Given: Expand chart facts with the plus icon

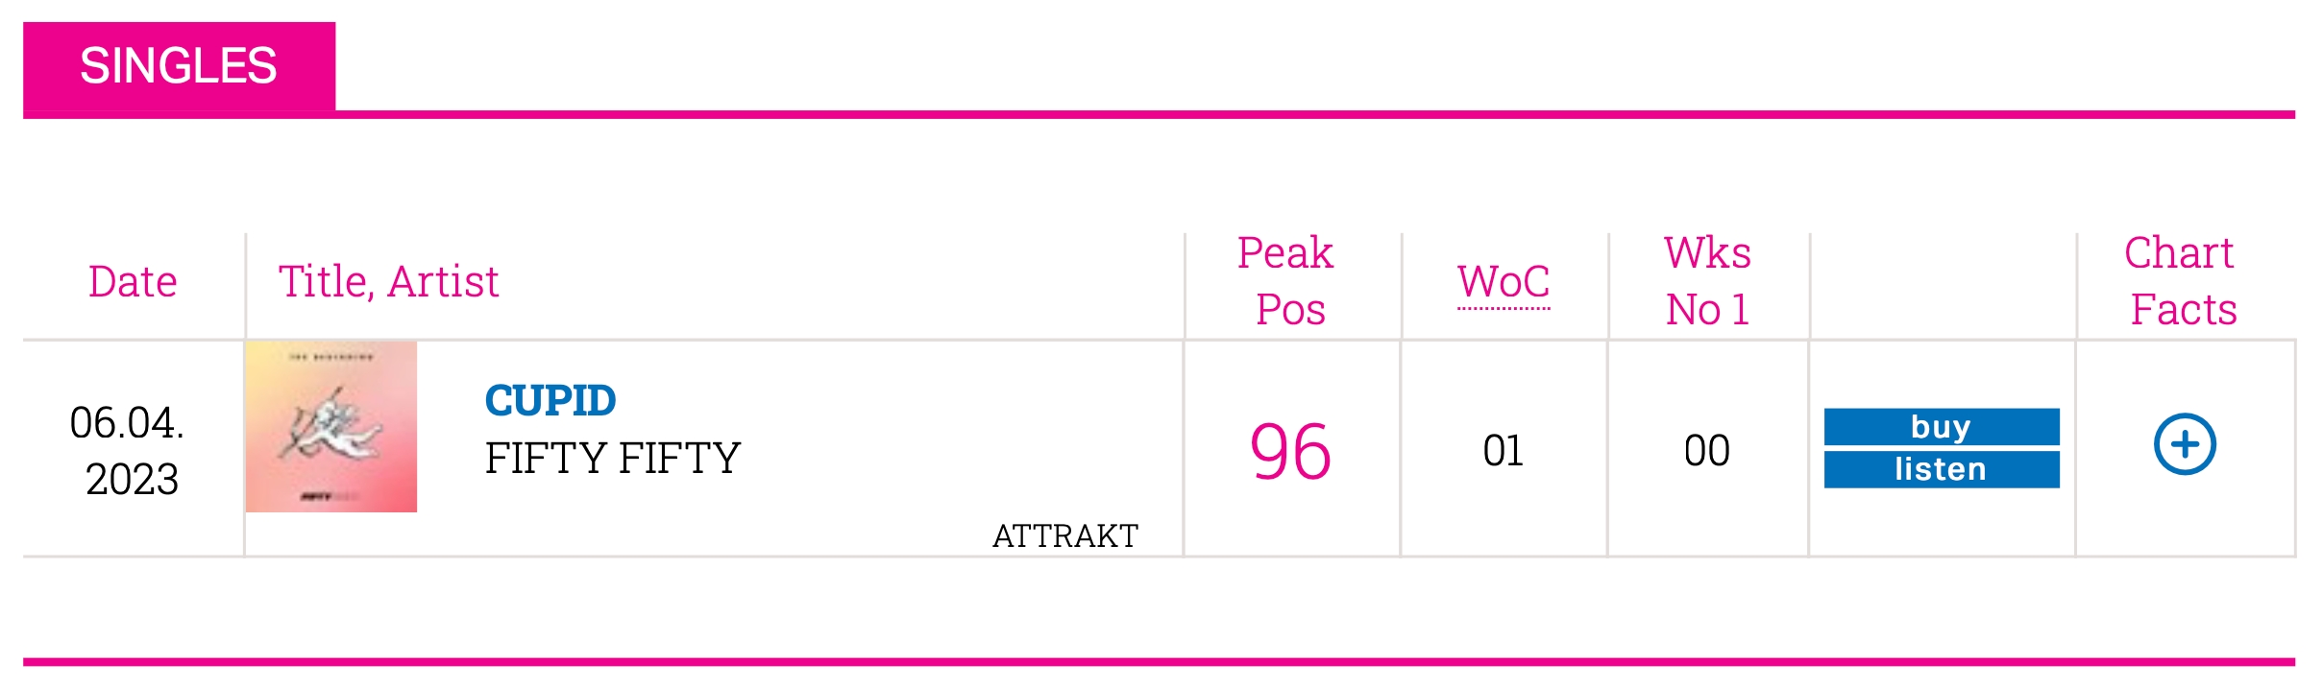Looking at the screenshot, I should (2185, 444).
